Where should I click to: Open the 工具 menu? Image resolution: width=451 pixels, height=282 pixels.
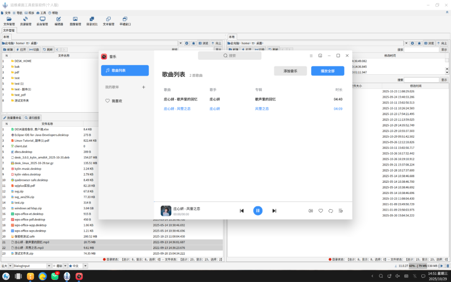click(41, 13)
